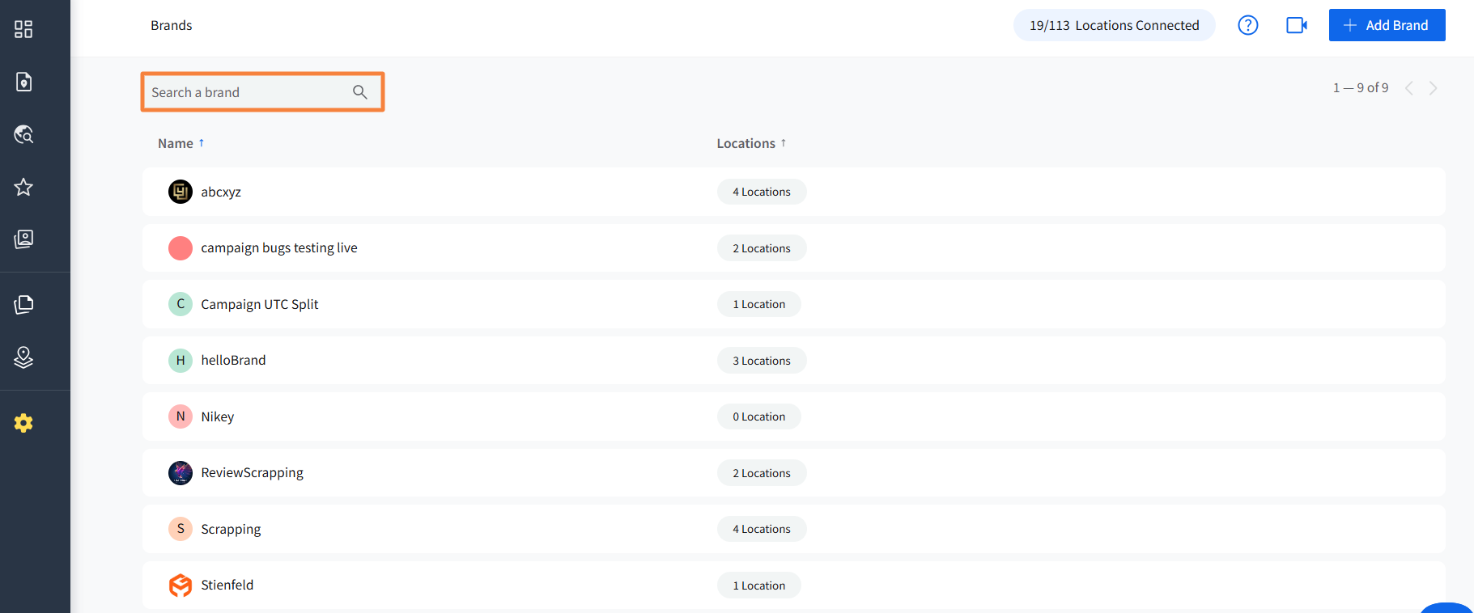Open the Campaign UTC Split brand name
Viewport: 1474px width, 613px height.
tap(260, 304)
